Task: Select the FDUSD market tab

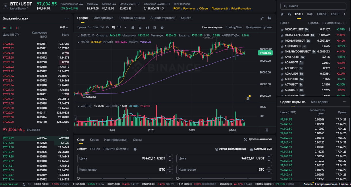Action: [x=322, y=14]
